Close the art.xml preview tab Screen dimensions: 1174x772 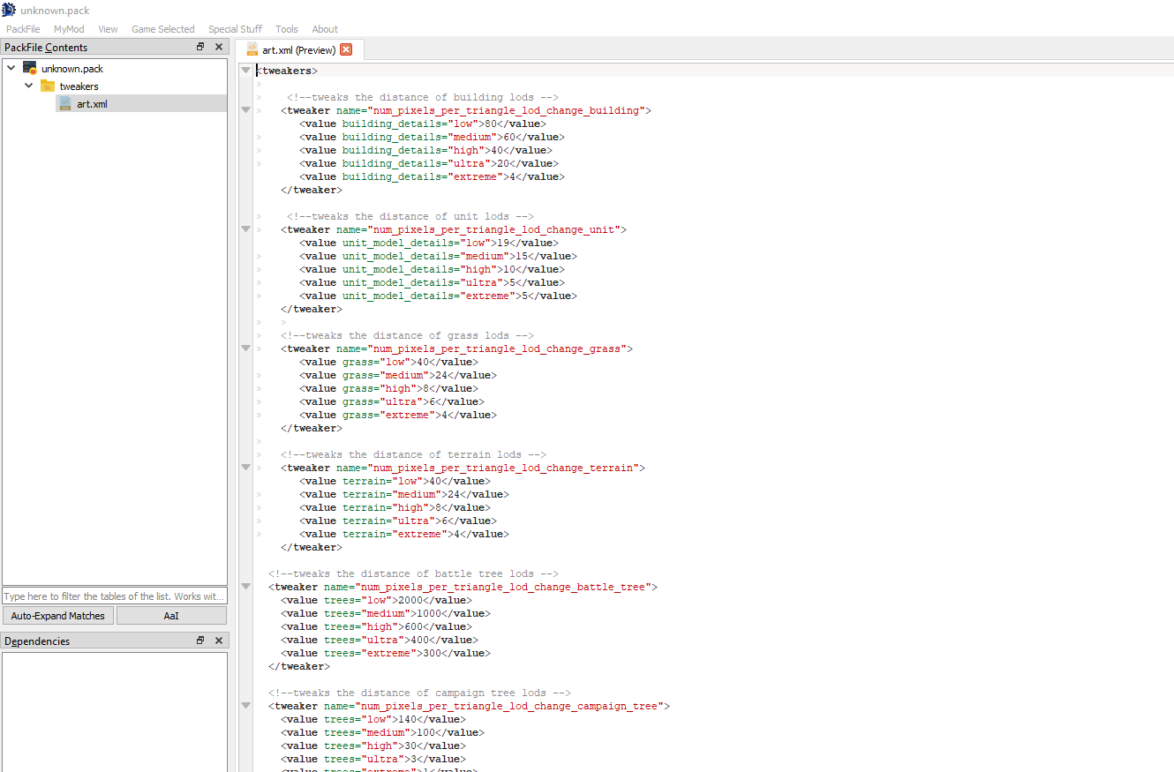coord(346,49)
